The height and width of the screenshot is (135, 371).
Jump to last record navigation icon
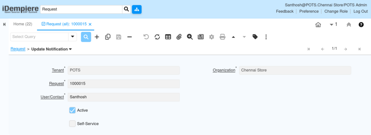[359, 49]
